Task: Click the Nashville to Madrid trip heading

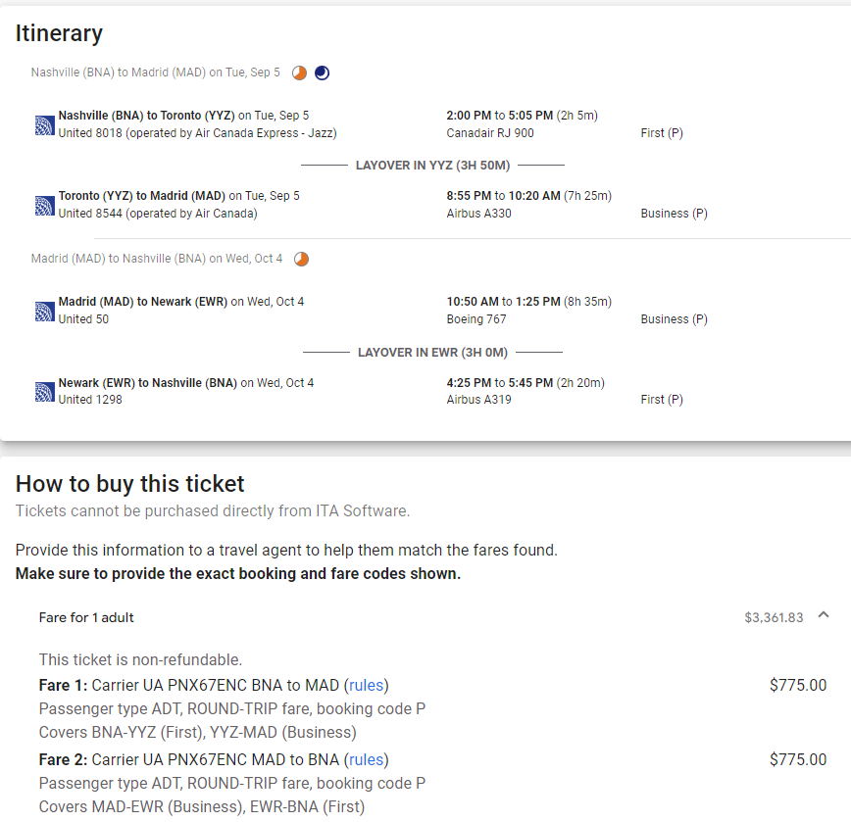Action: [155, 73]
